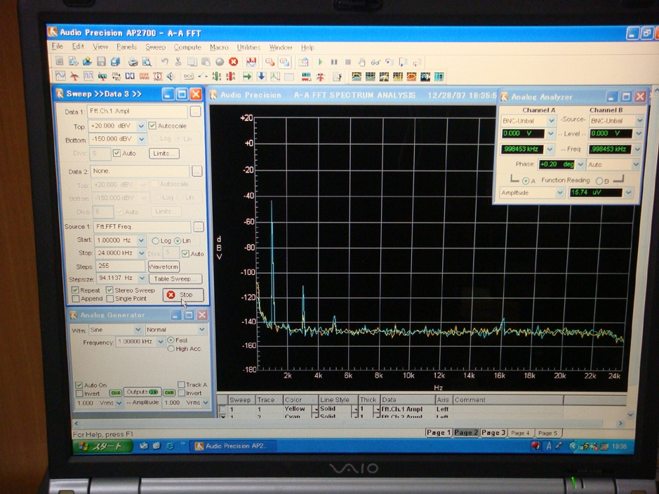Click the Save floppy disk icon
The width and height of the screenshot is (659, 494).
(x=101, y=62)
